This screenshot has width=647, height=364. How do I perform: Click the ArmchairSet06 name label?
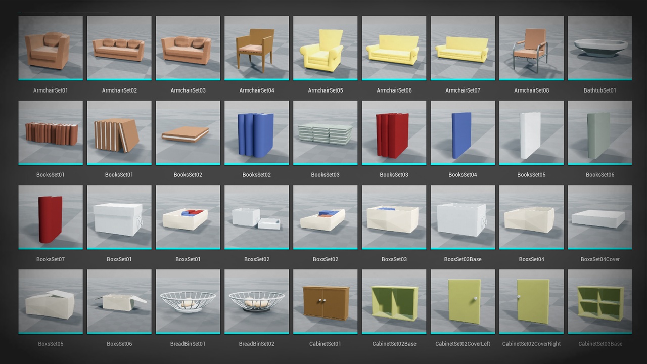(394, 90)
